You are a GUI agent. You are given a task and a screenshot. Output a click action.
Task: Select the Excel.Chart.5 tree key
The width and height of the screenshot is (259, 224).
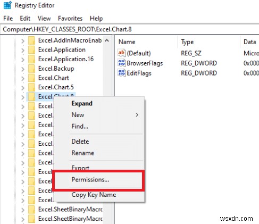56,87
